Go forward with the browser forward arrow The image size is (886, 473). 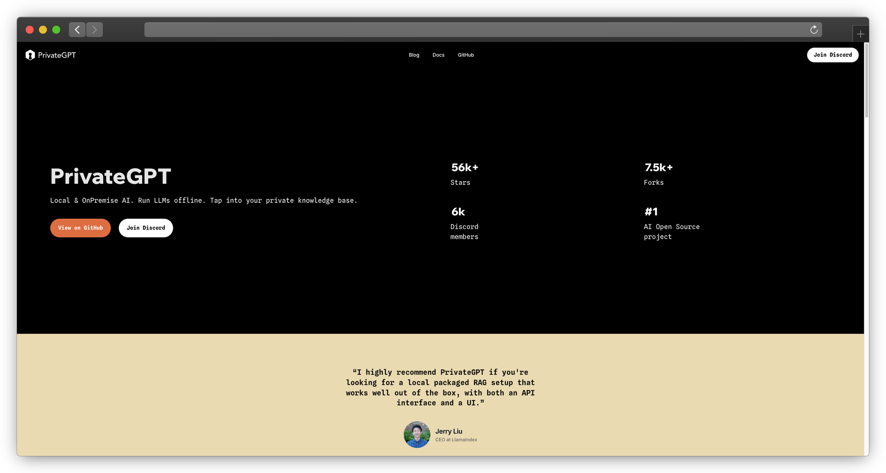click(94, 30)
